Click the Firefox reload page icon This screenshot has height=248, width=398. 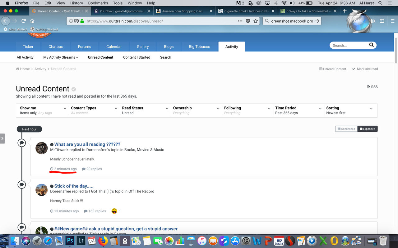[24, 21]
